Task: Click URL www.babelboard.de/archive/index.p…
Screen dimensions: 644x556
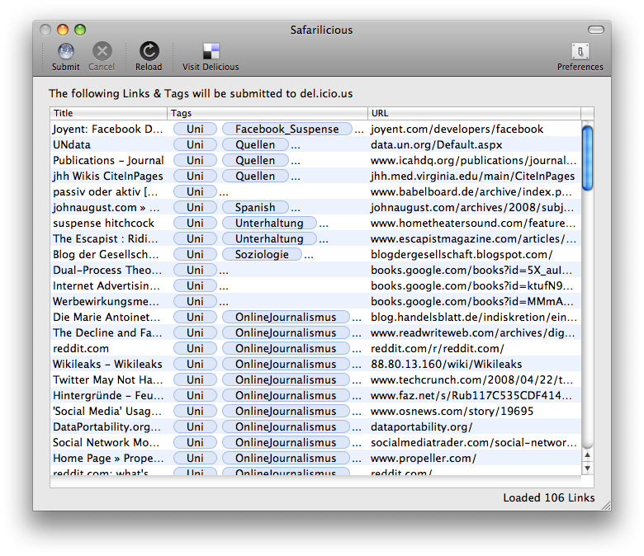Action: (x=471, y=191)
